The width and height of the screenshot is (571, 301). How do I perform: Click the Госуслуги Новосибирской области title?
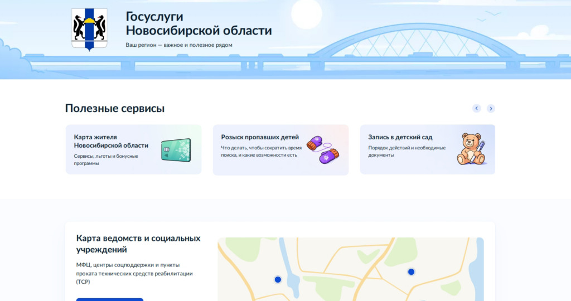pos(199,23)
